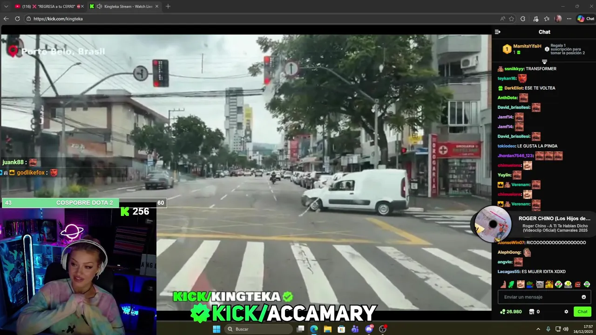
Task: Open the tab actions dropdown chevron
Action: pos(6,7)
